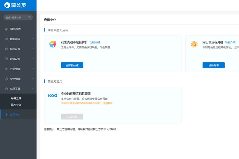Click the 蒲公英 logo in the header
This screenshot has height=159, width=239.
click(x=15, y=5)
